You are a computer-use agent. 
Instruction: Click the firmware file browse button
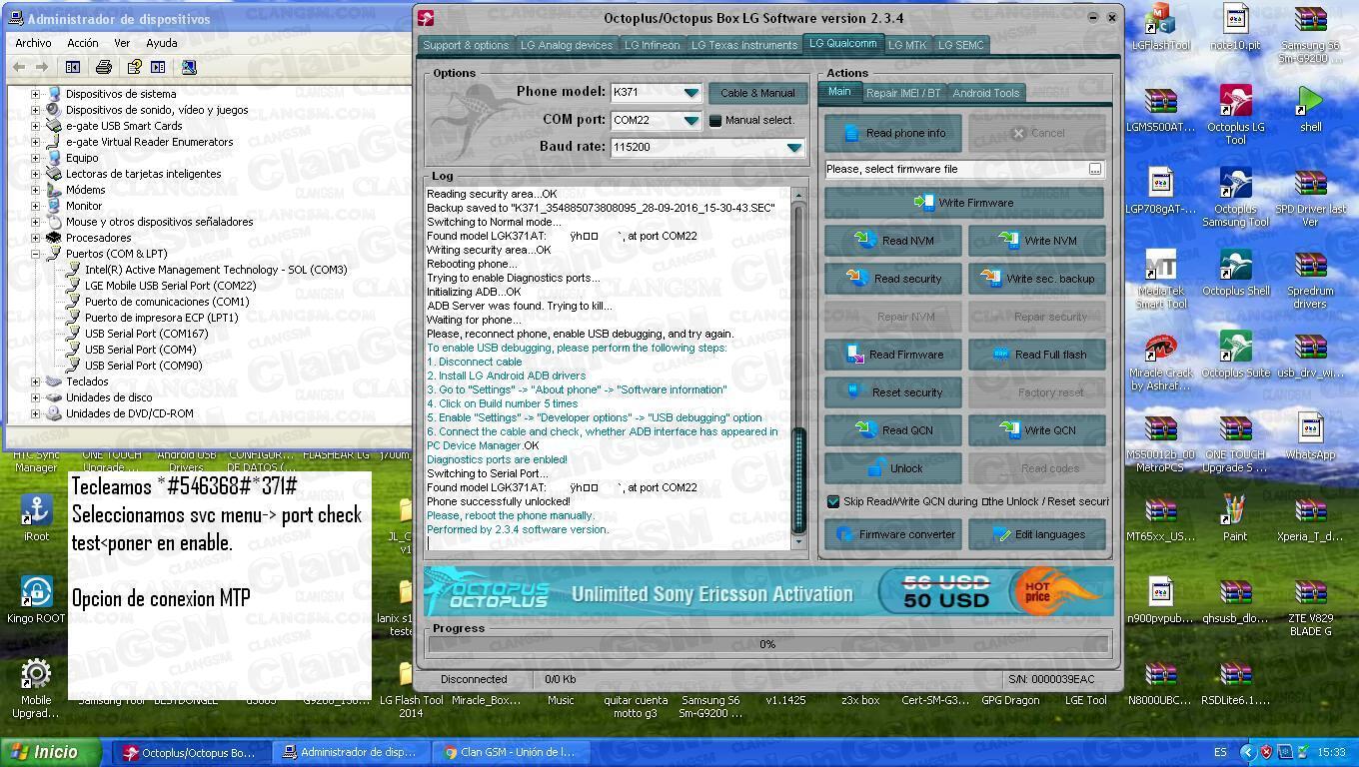click(1095, 169)
